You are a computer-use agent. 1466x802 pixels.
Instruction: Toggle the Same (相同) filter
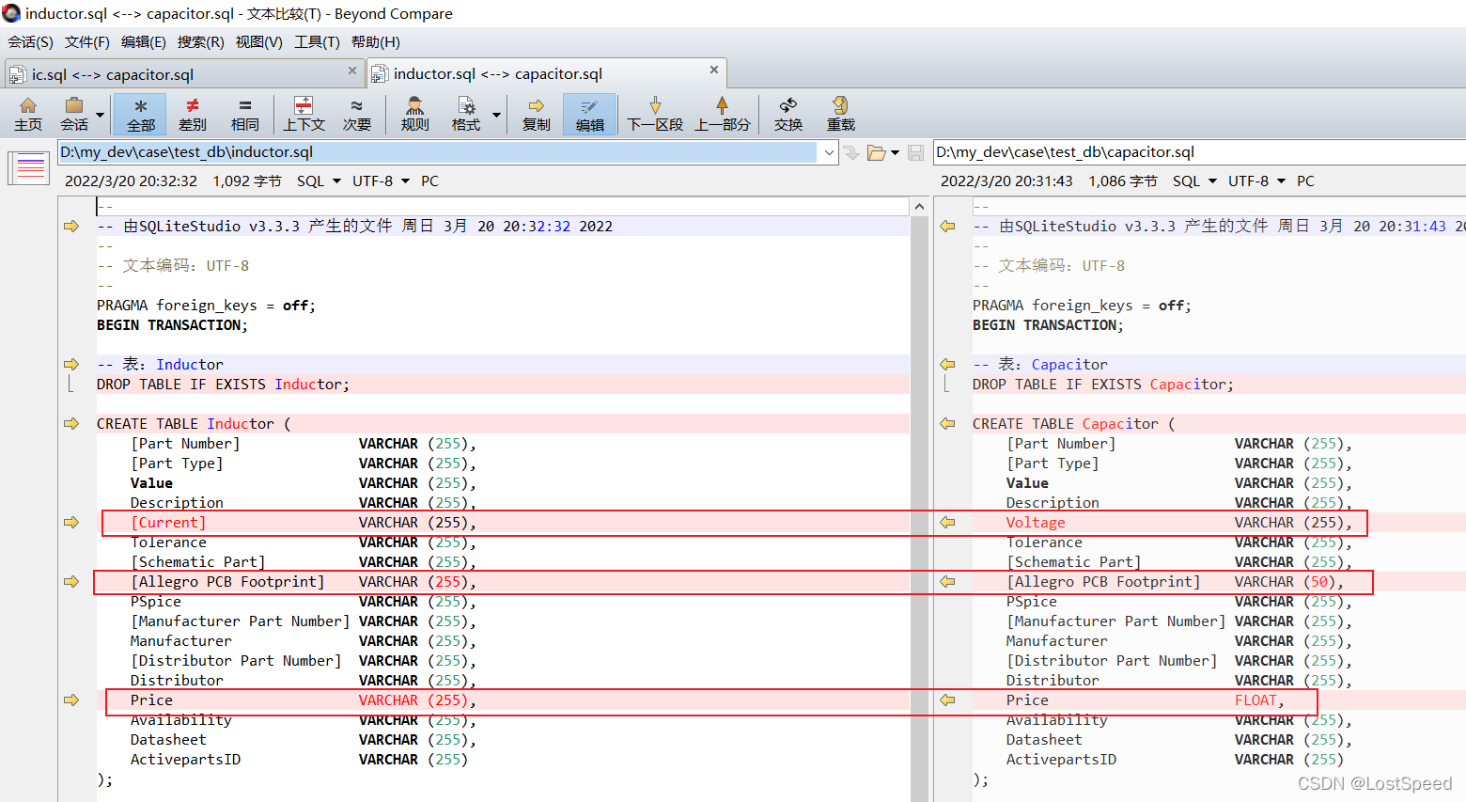tap(244, 114)
